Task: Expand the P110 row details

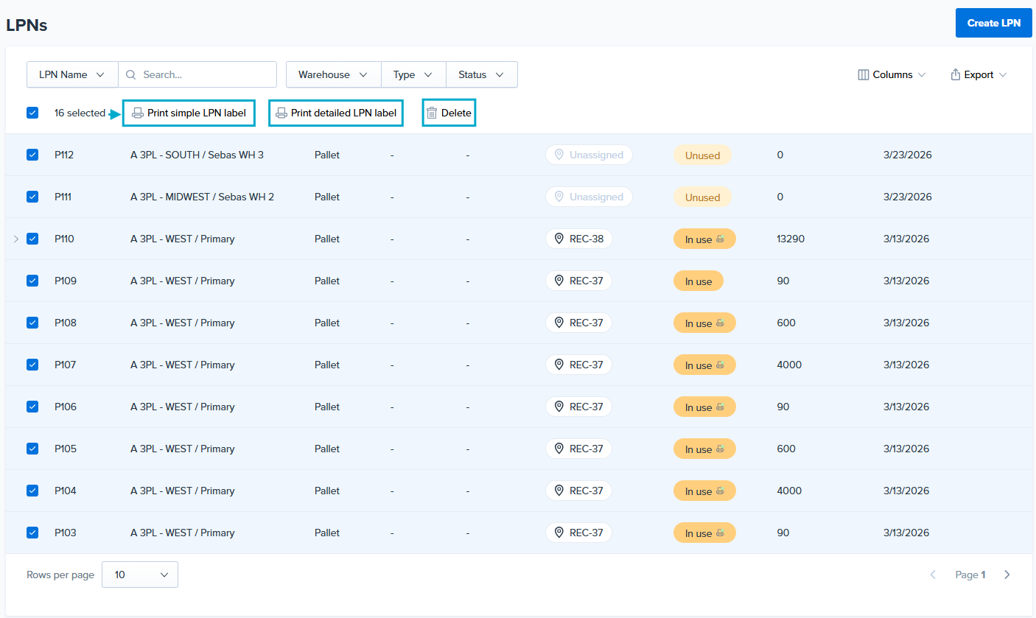Action: 16,239
